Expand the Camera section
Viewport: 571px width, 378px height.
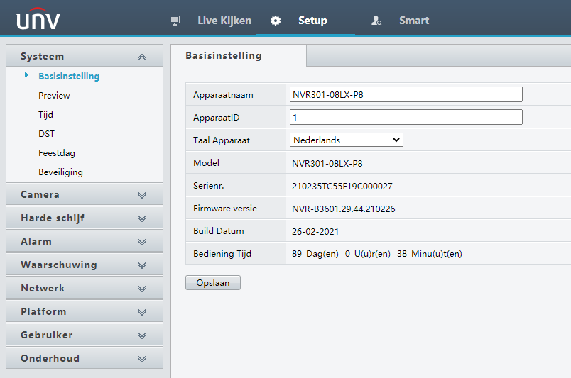85,194
